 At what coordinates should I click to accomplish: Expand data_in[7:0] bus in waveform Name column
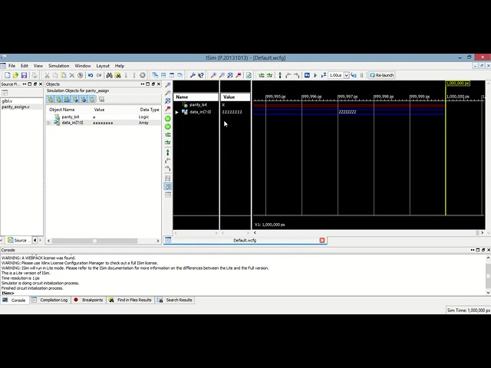177,112
